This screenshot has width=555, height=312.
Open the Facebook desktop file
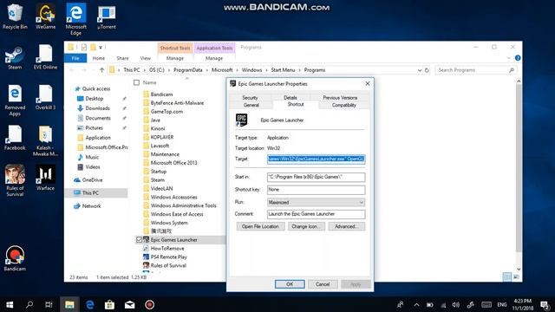15,138
